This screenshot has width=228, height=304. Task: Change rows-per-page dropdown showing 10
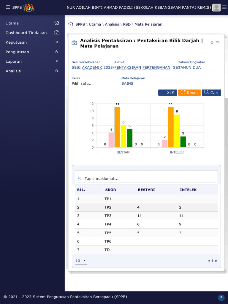pos(81,261)
